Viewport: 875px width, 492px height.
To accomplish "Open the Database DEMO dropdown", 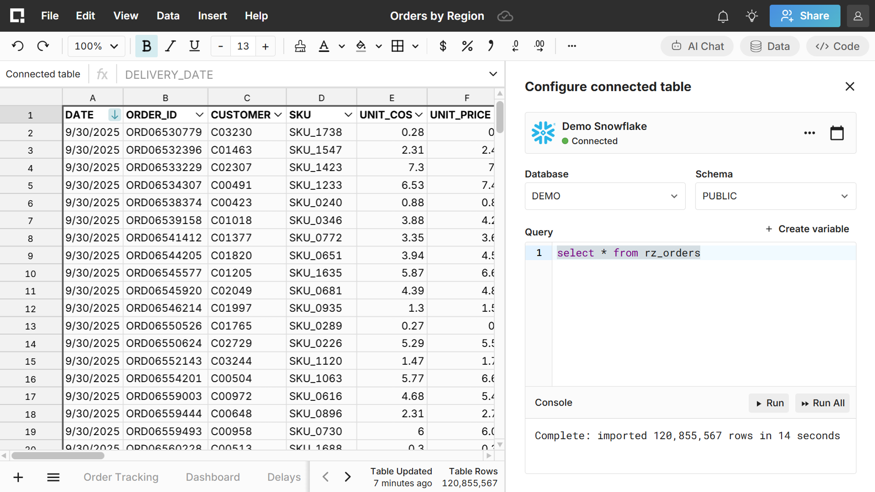I will (604, 196).
